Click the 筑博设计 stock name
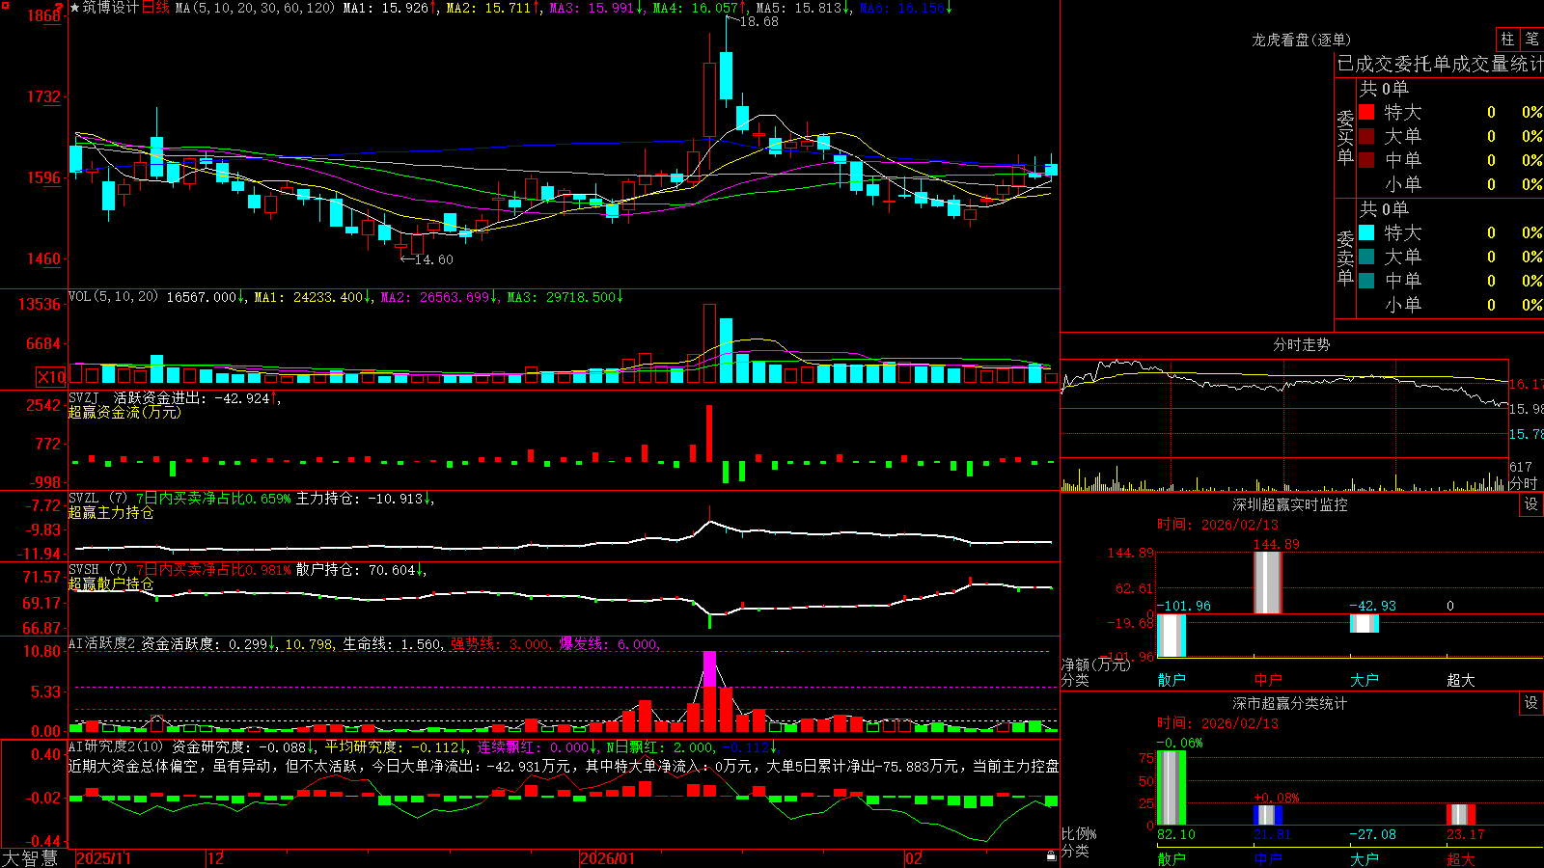Viewport: 1544px width, 868px height. 111,8
